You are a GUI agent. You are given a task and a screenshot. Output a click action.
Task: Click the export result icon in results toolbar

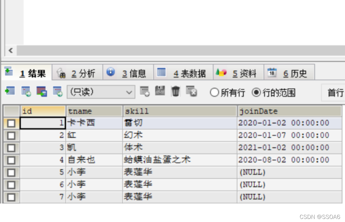pyautogui.click(x=10, y=91)
